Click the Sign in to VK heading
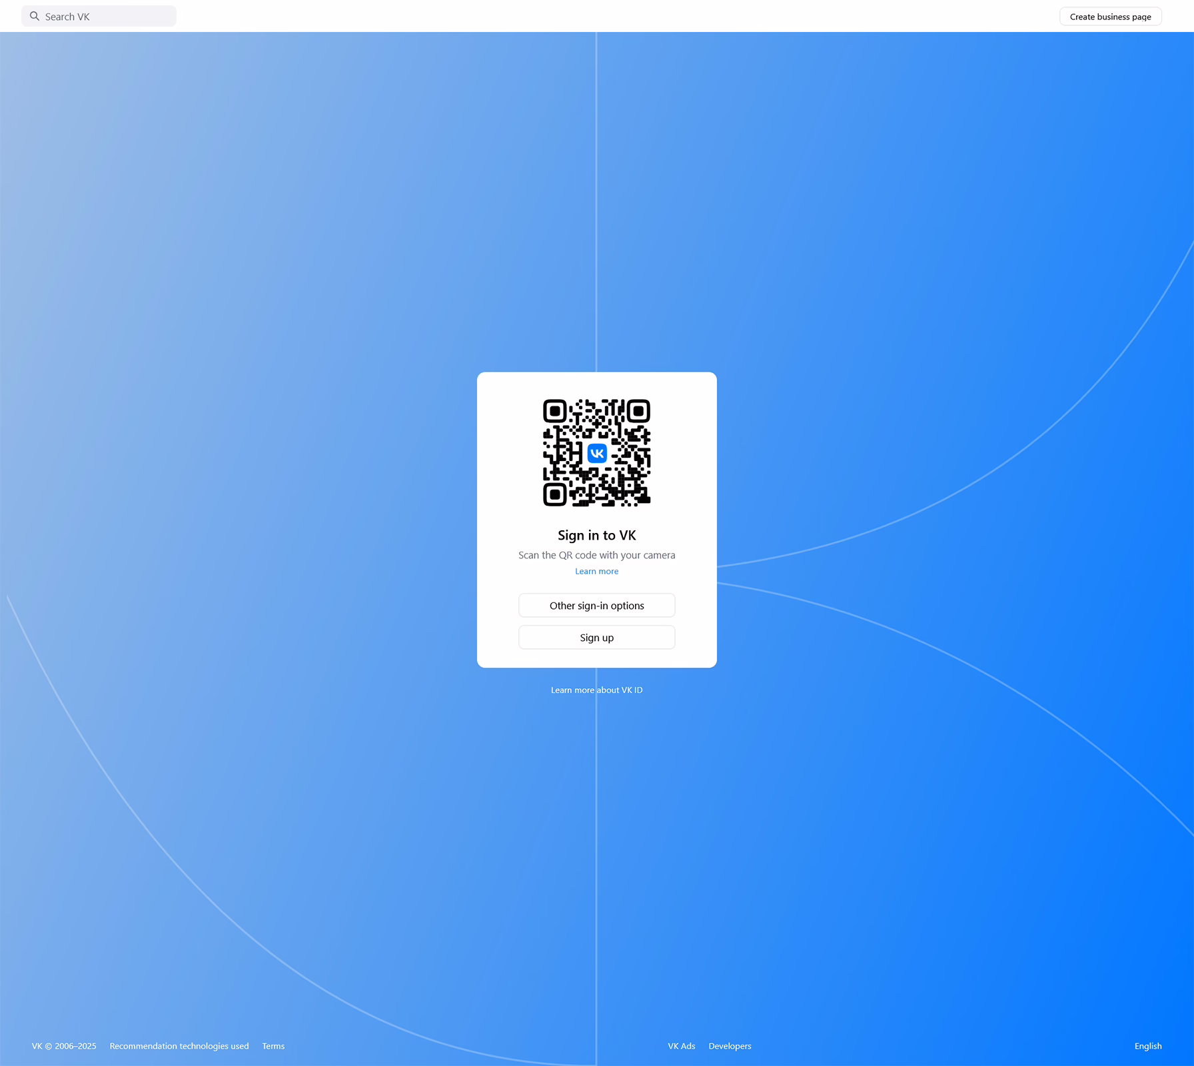The height and width of the screenshot is (1066, 1194). click(x=596, y=535)
